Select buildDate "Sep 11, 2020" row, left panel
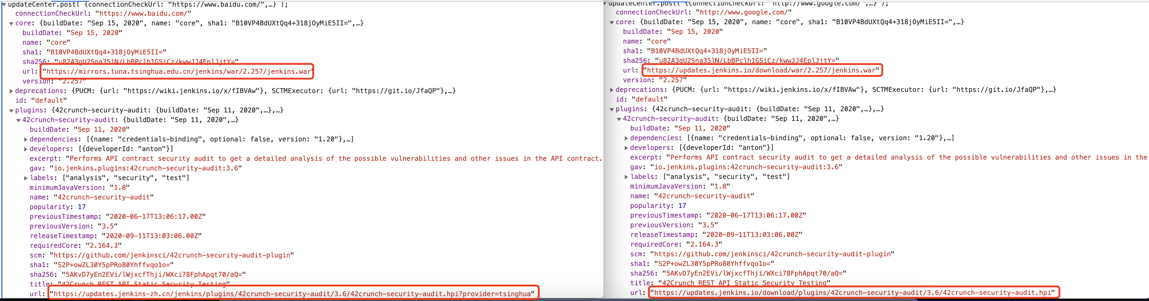This screenshot has height=301, width=1149. pos(80,130)
